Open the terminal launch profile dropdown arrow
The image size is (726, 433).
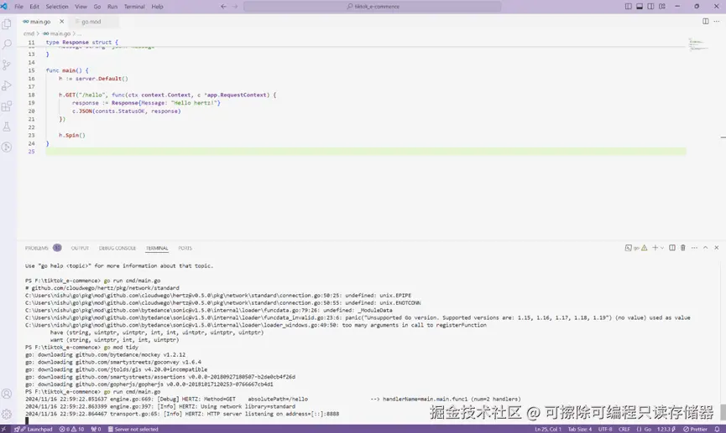click(662, 248)
